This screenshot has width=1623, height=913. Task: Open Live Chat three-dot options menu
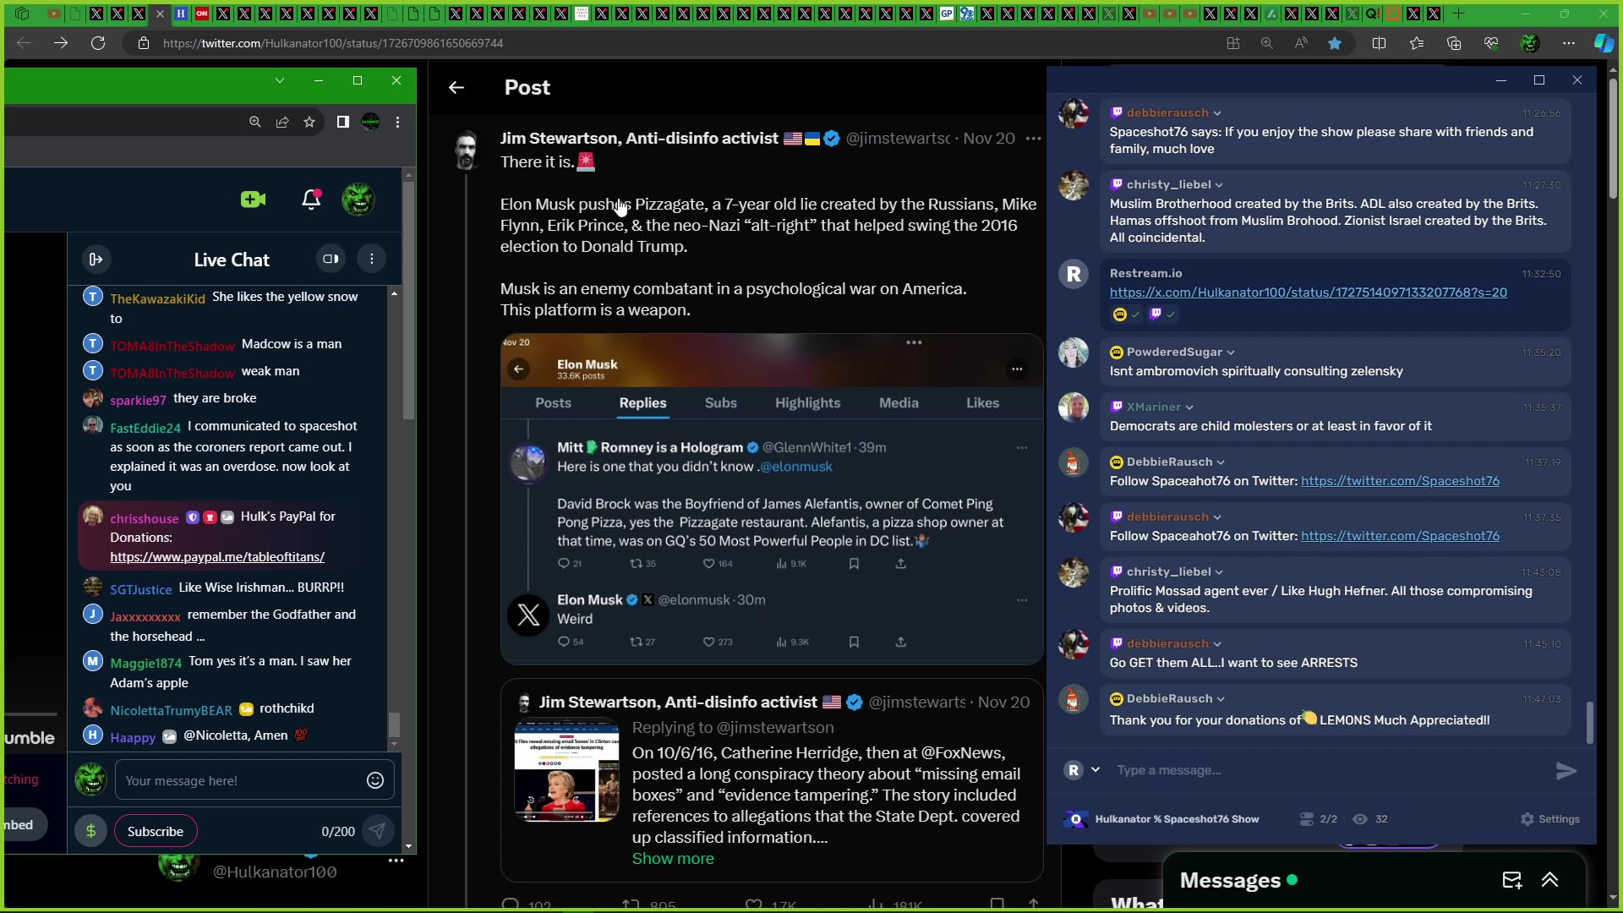[372, 259]
